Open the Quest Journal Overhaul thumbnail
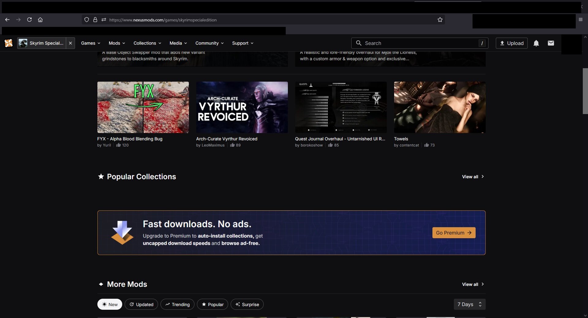Screen dimensions: 588x318 341,107
